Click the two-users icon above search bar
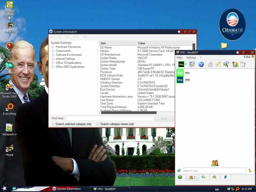 [215, 163]
